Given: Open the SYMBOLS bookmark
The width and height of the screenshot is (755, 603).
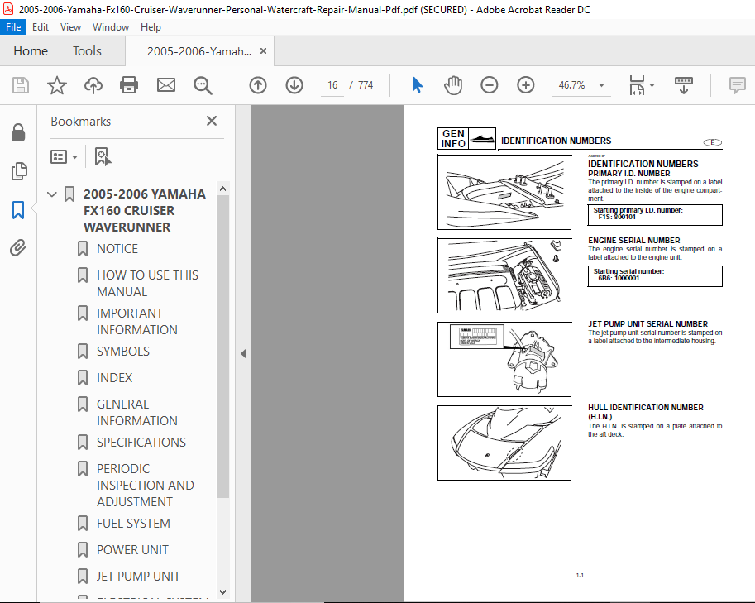Looking at the screenshot, I should point(122,352).
